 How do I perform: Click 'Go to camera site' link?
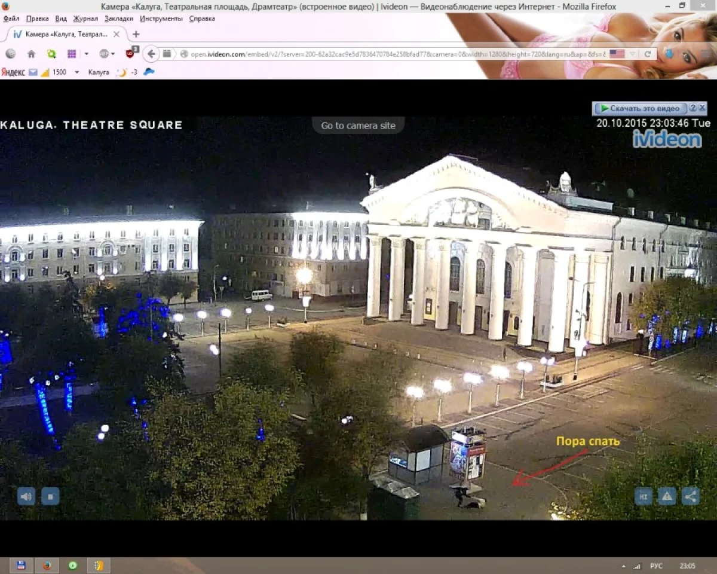click(x=358, y=126)
